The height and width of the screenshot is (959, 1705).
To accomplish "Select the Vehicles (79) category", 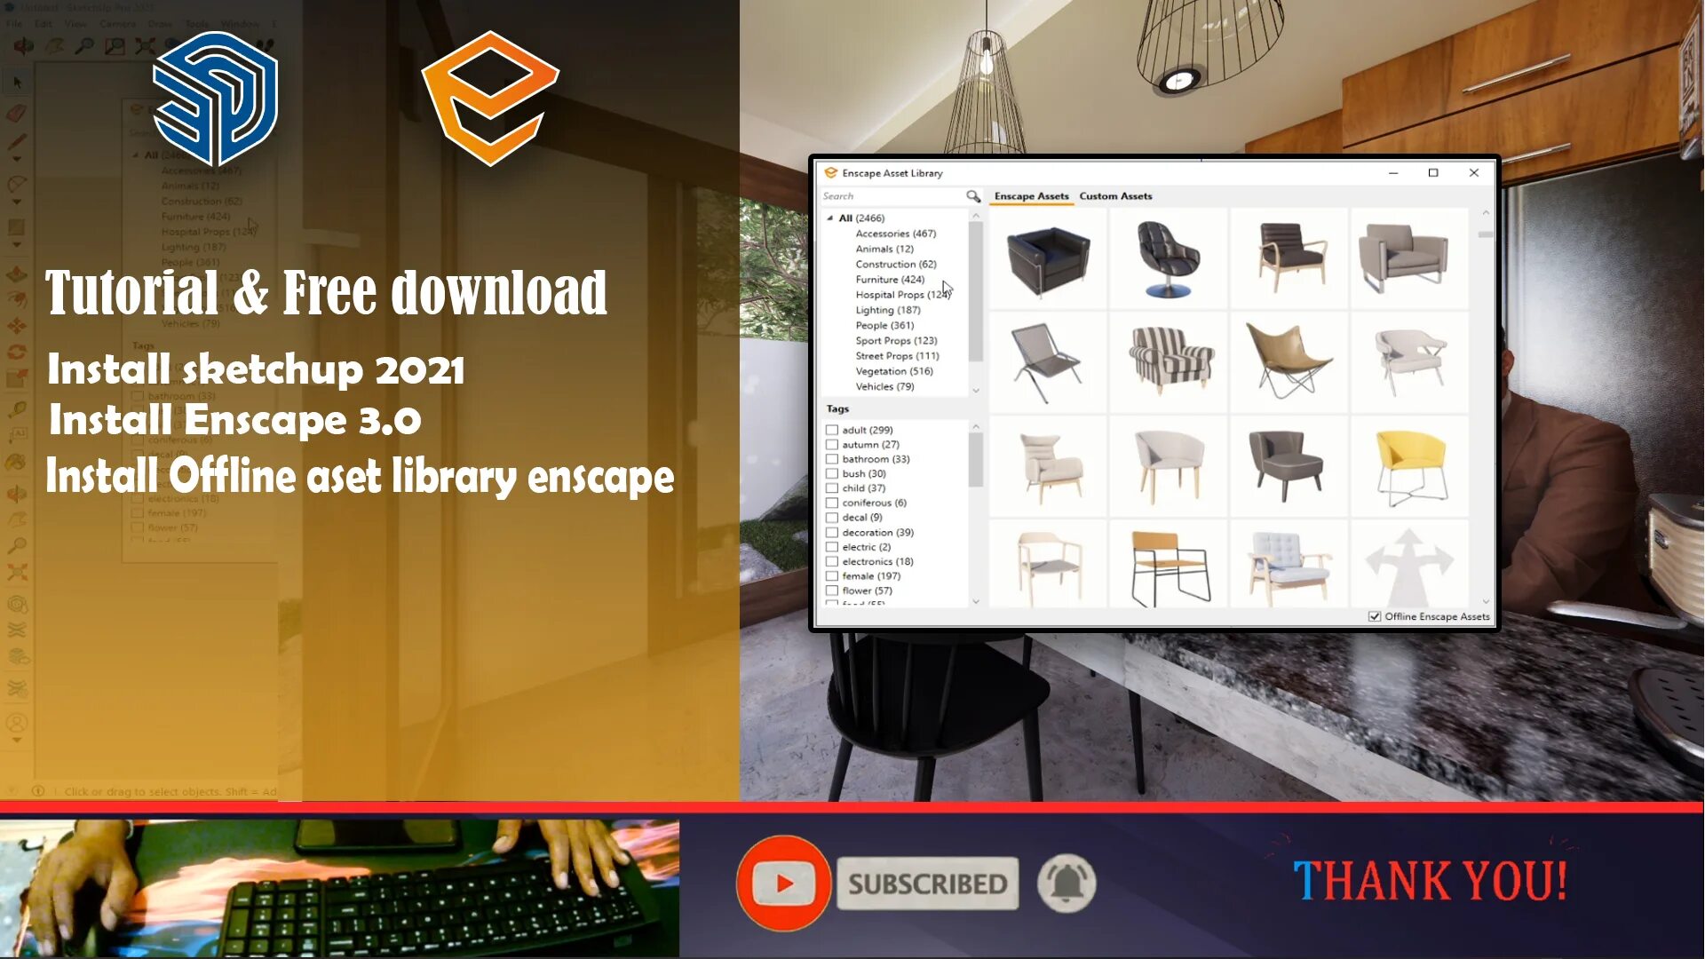I will (884, 386).
